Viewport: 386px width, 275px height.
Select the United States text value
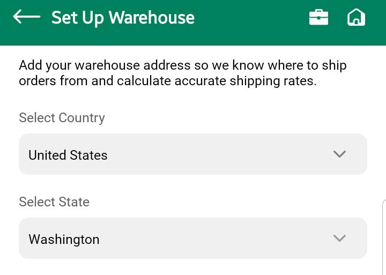click(68, 155)
